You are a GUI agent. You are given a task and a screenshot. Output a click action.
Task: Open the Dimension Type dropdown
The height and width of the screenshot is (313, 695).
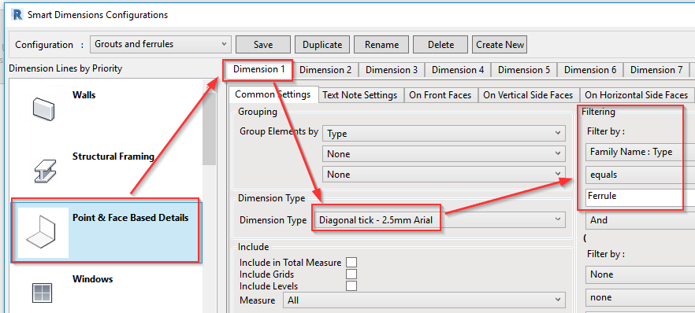[440, 219]
